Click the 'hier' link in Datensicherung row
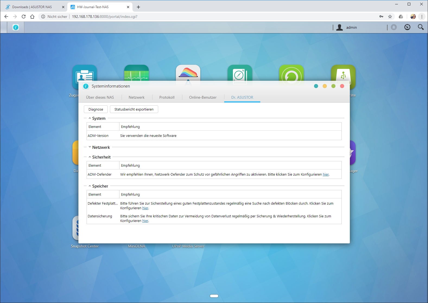Image resolution: width=428 pixels, height=303 pixels. (x=145, y=221)
